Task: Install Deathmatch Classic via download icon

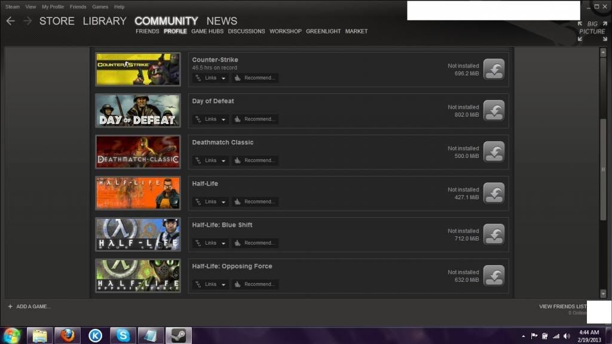Action: pos(494,152)
